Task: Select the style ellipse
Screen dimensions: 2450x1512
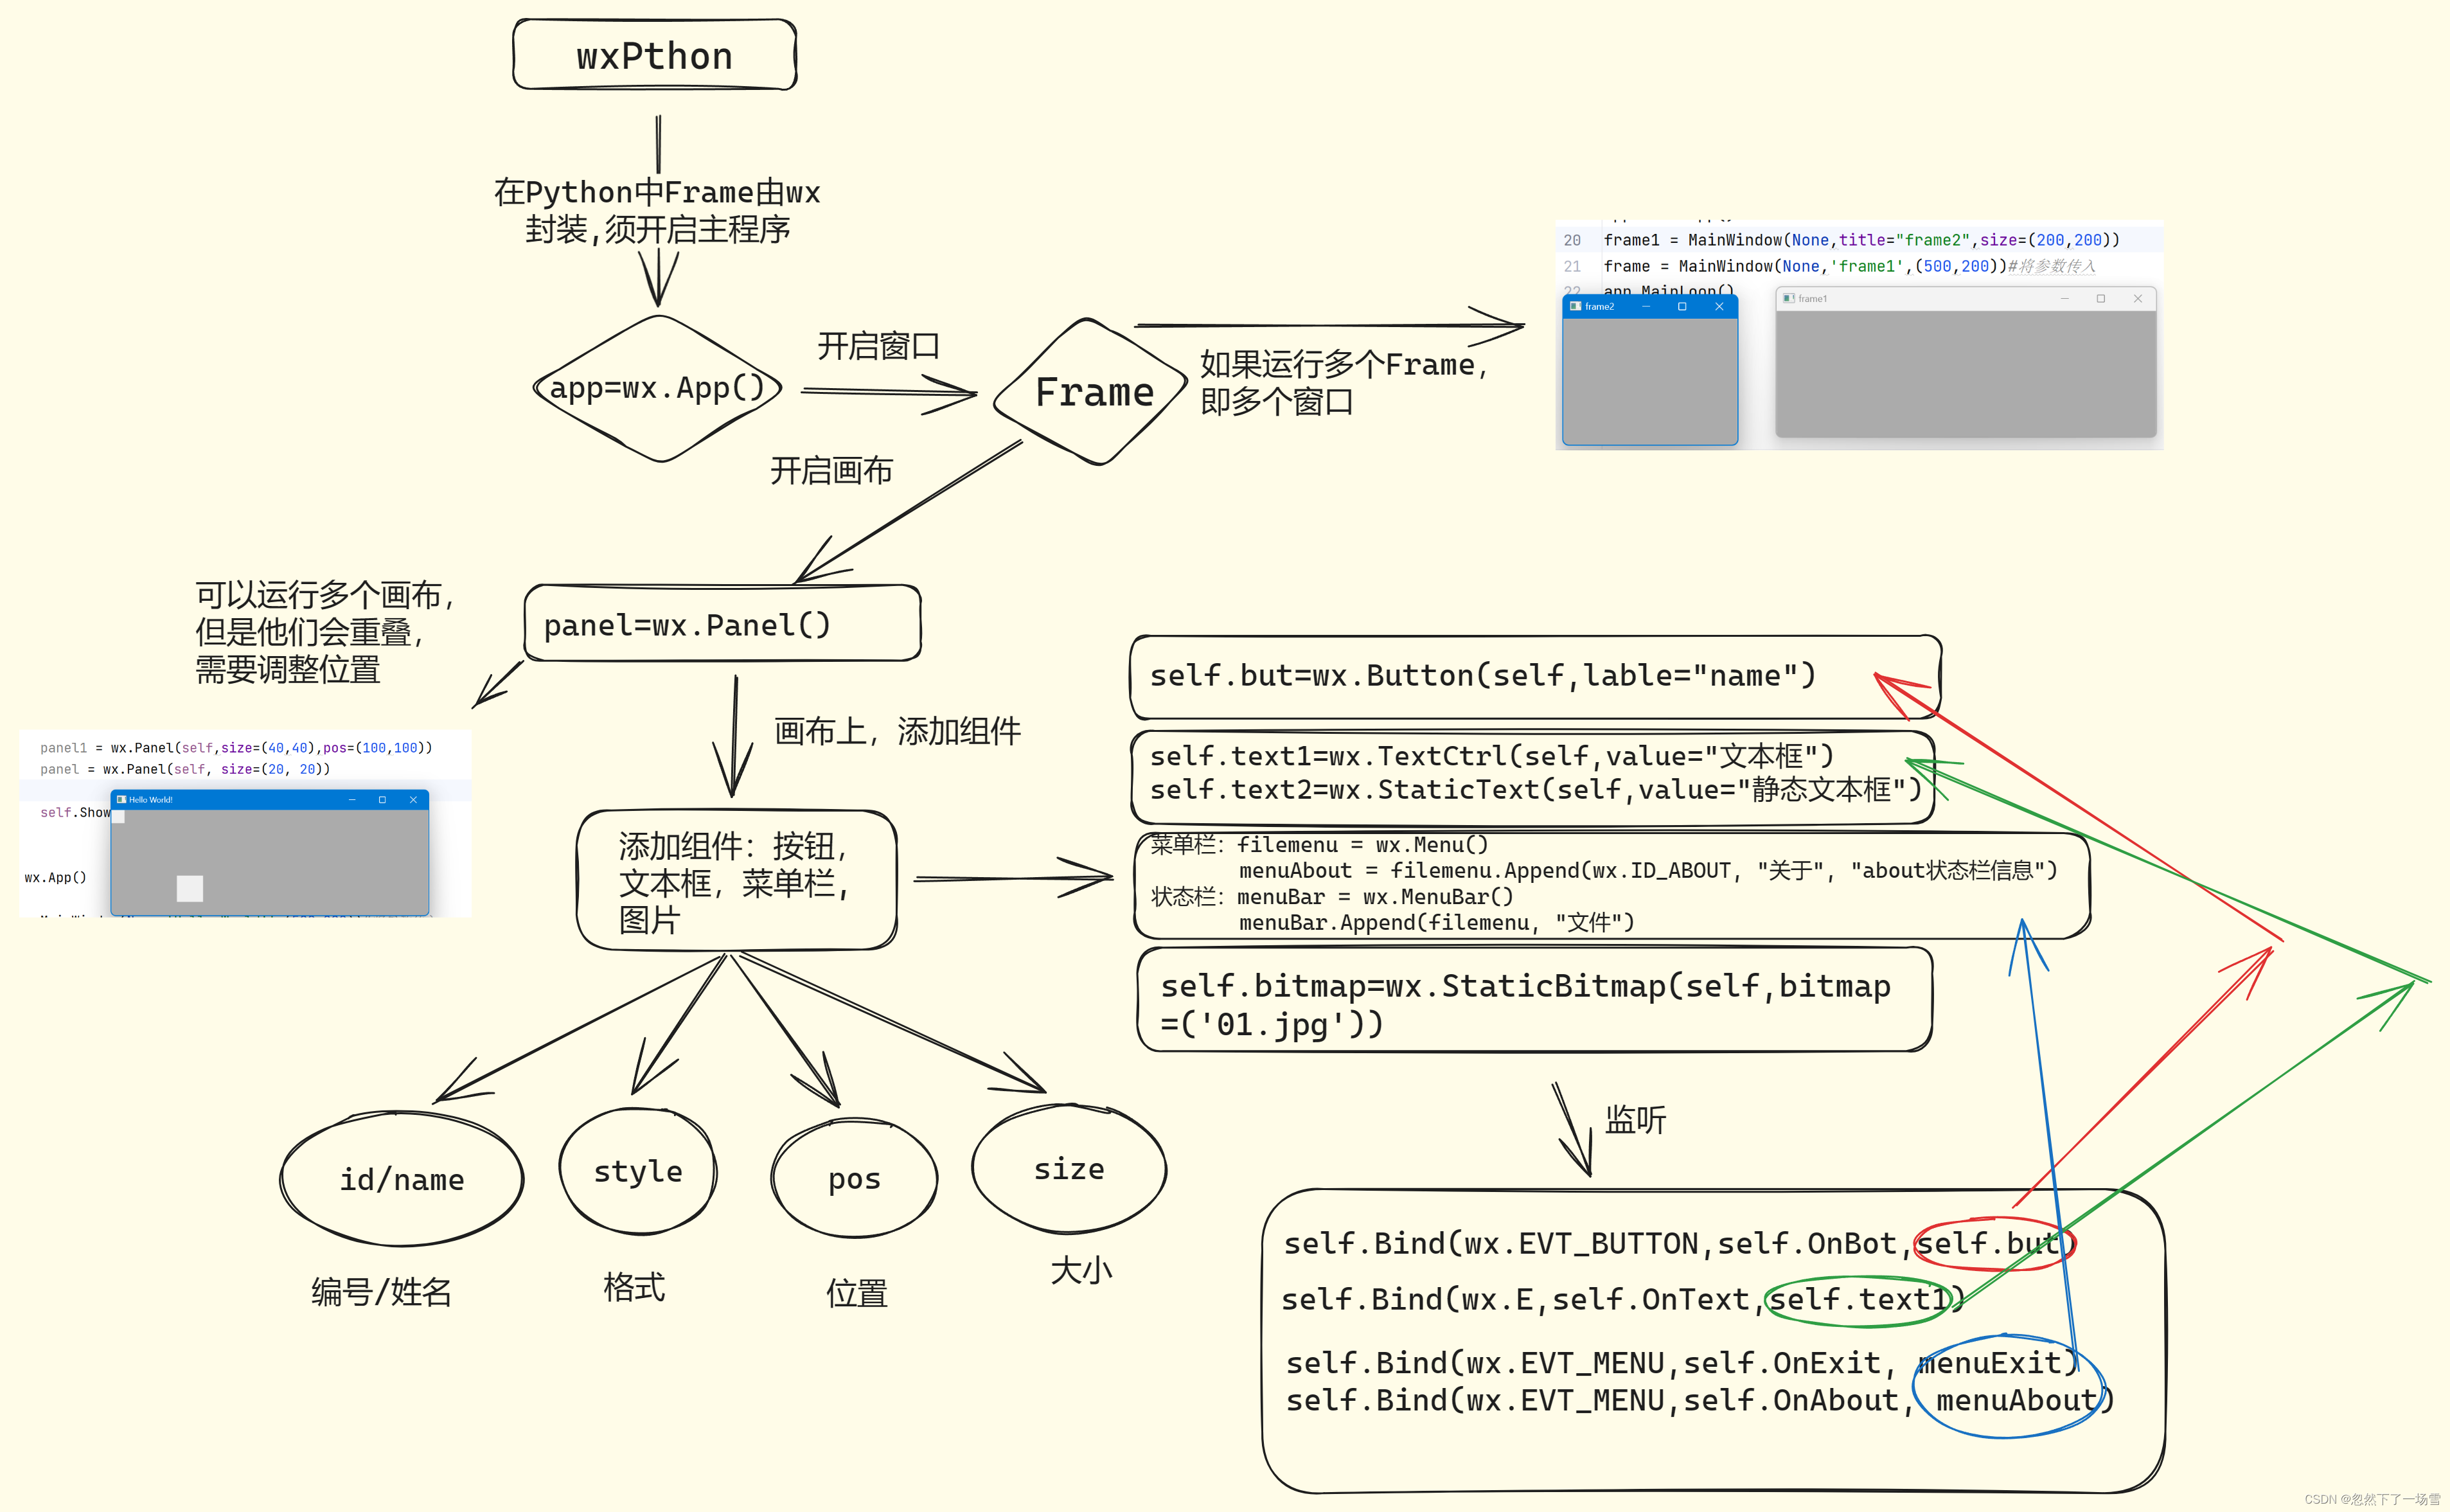Action: click(638, 1171)
